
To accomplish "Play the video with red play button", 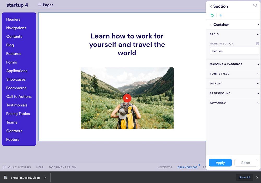I will point(127,98).
